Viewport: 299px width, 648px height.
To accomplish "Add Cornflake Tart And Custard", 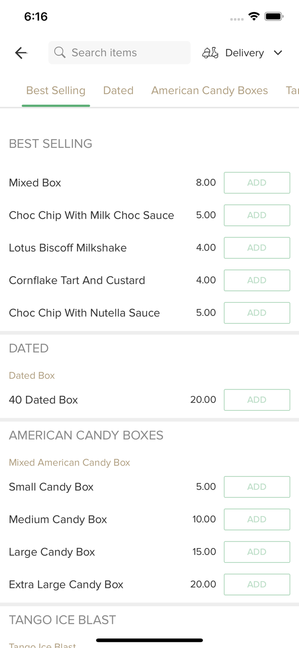I will (257, 280).
